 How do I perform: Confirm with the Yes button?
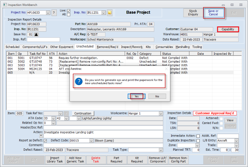click(136, 96)
